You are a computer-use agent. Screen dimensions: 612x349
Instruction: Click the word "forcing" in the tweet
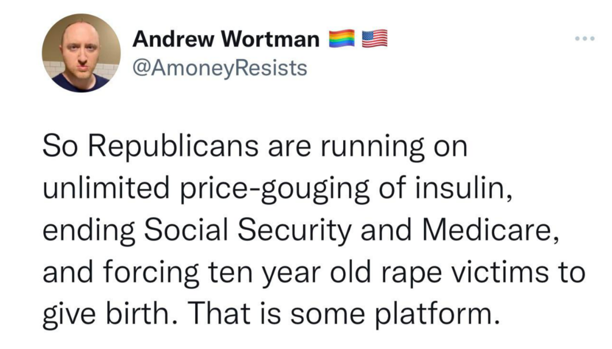(x=152, y=272)
